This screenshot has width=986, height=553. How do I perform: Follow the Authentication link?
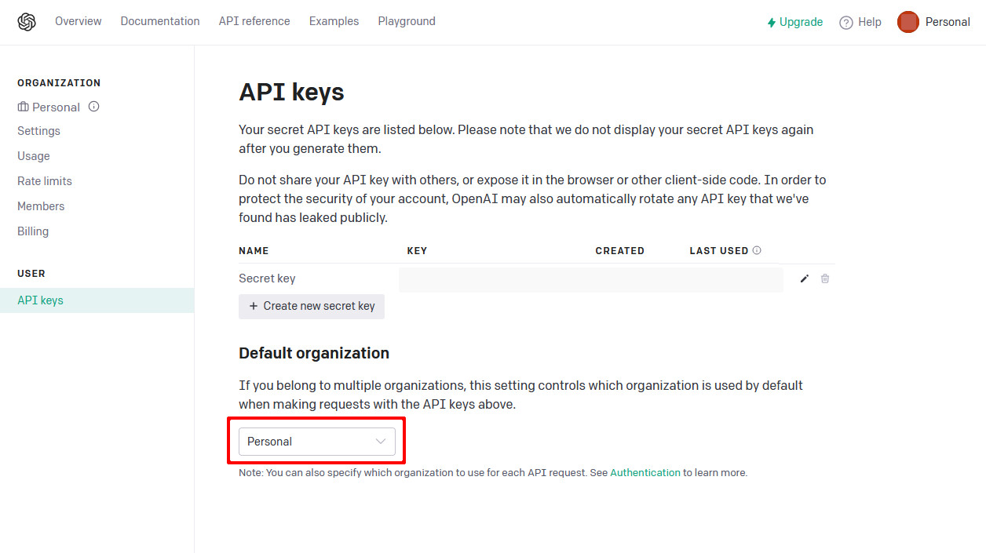645,473
